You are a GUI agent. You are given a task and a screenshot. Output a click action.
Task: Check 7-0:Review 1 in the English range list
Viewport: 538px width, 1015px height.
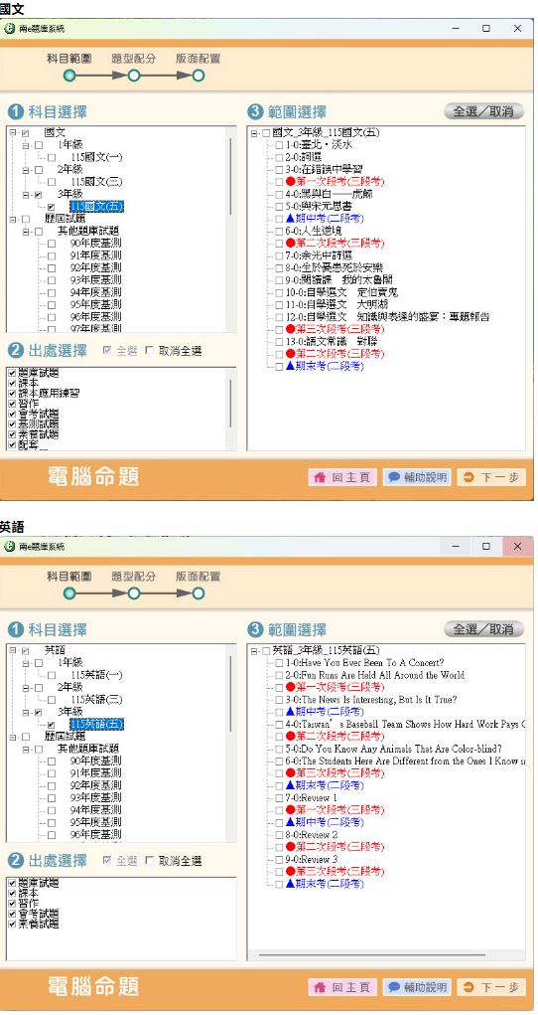tap(279, 798)
